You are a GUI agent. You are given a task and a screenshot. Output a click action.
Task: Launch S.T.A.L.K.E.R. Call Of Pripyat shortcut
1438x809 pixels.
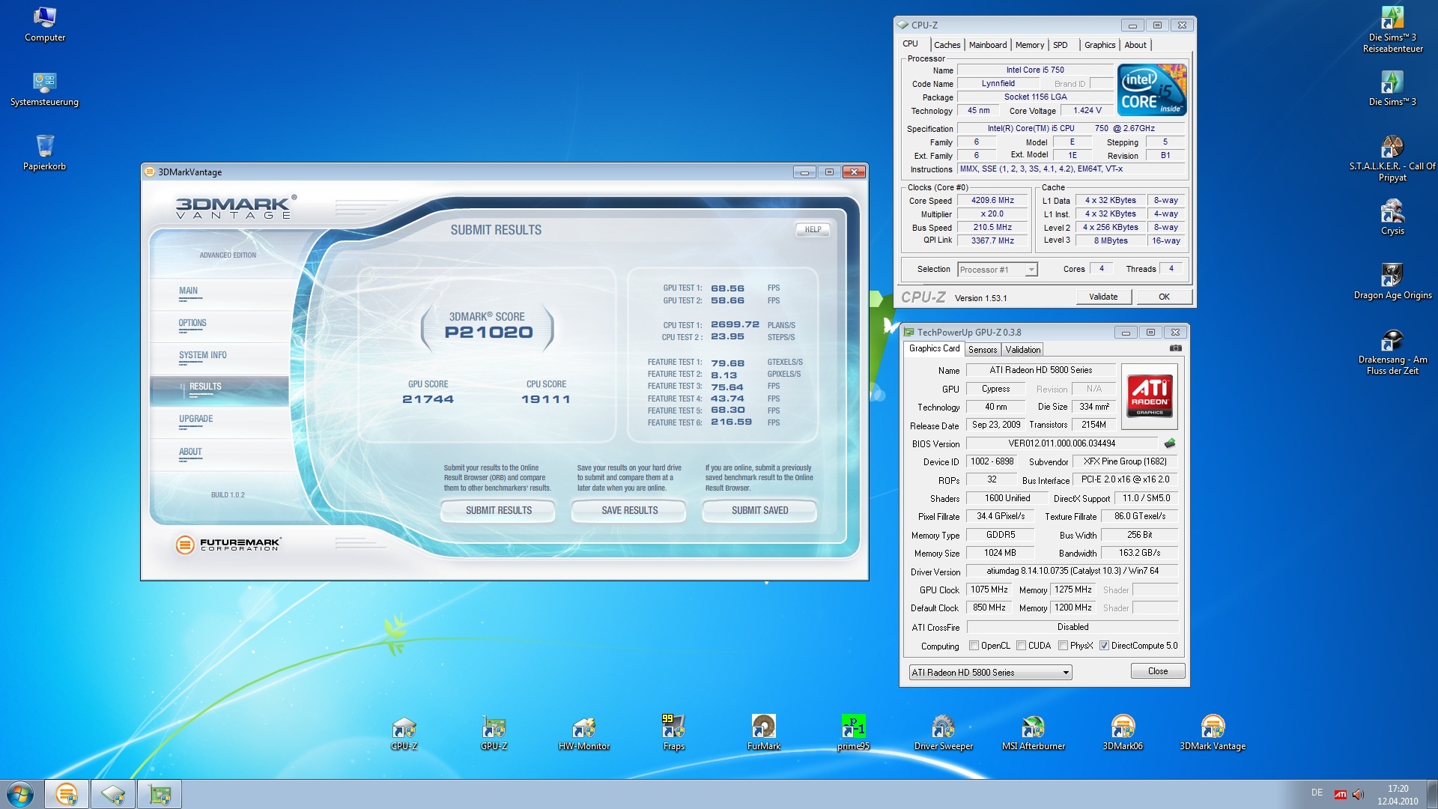(x=1392, y=159)
